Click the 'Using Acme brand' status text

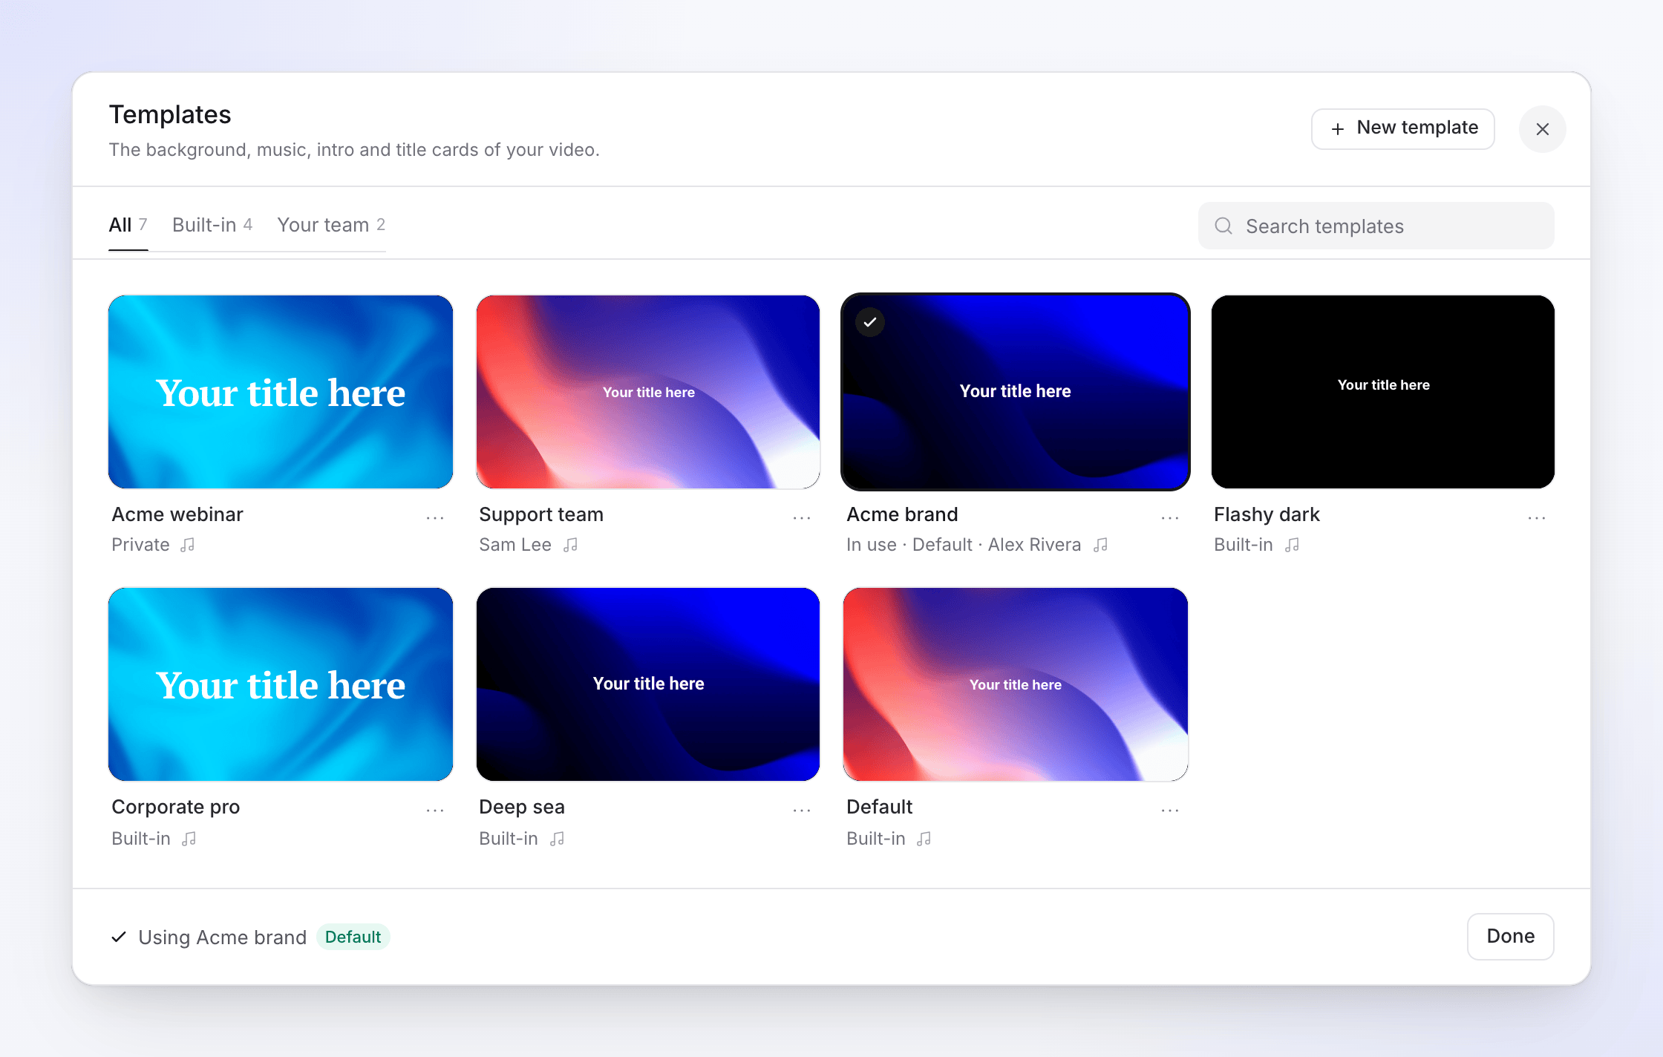(223, 937)
